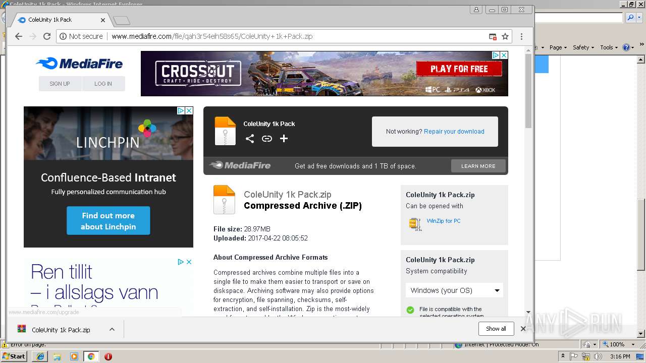Screen dimensions: 646x363
Task: Click the address bar URL field
Action: (298, 36)
